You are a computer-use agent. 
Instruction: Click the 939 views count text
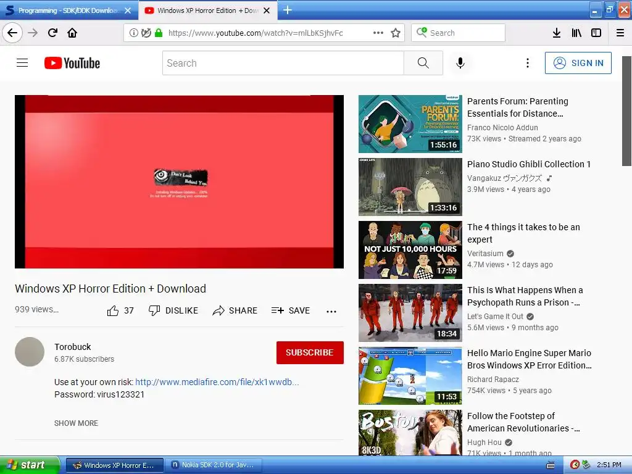[x=36, y=310]
